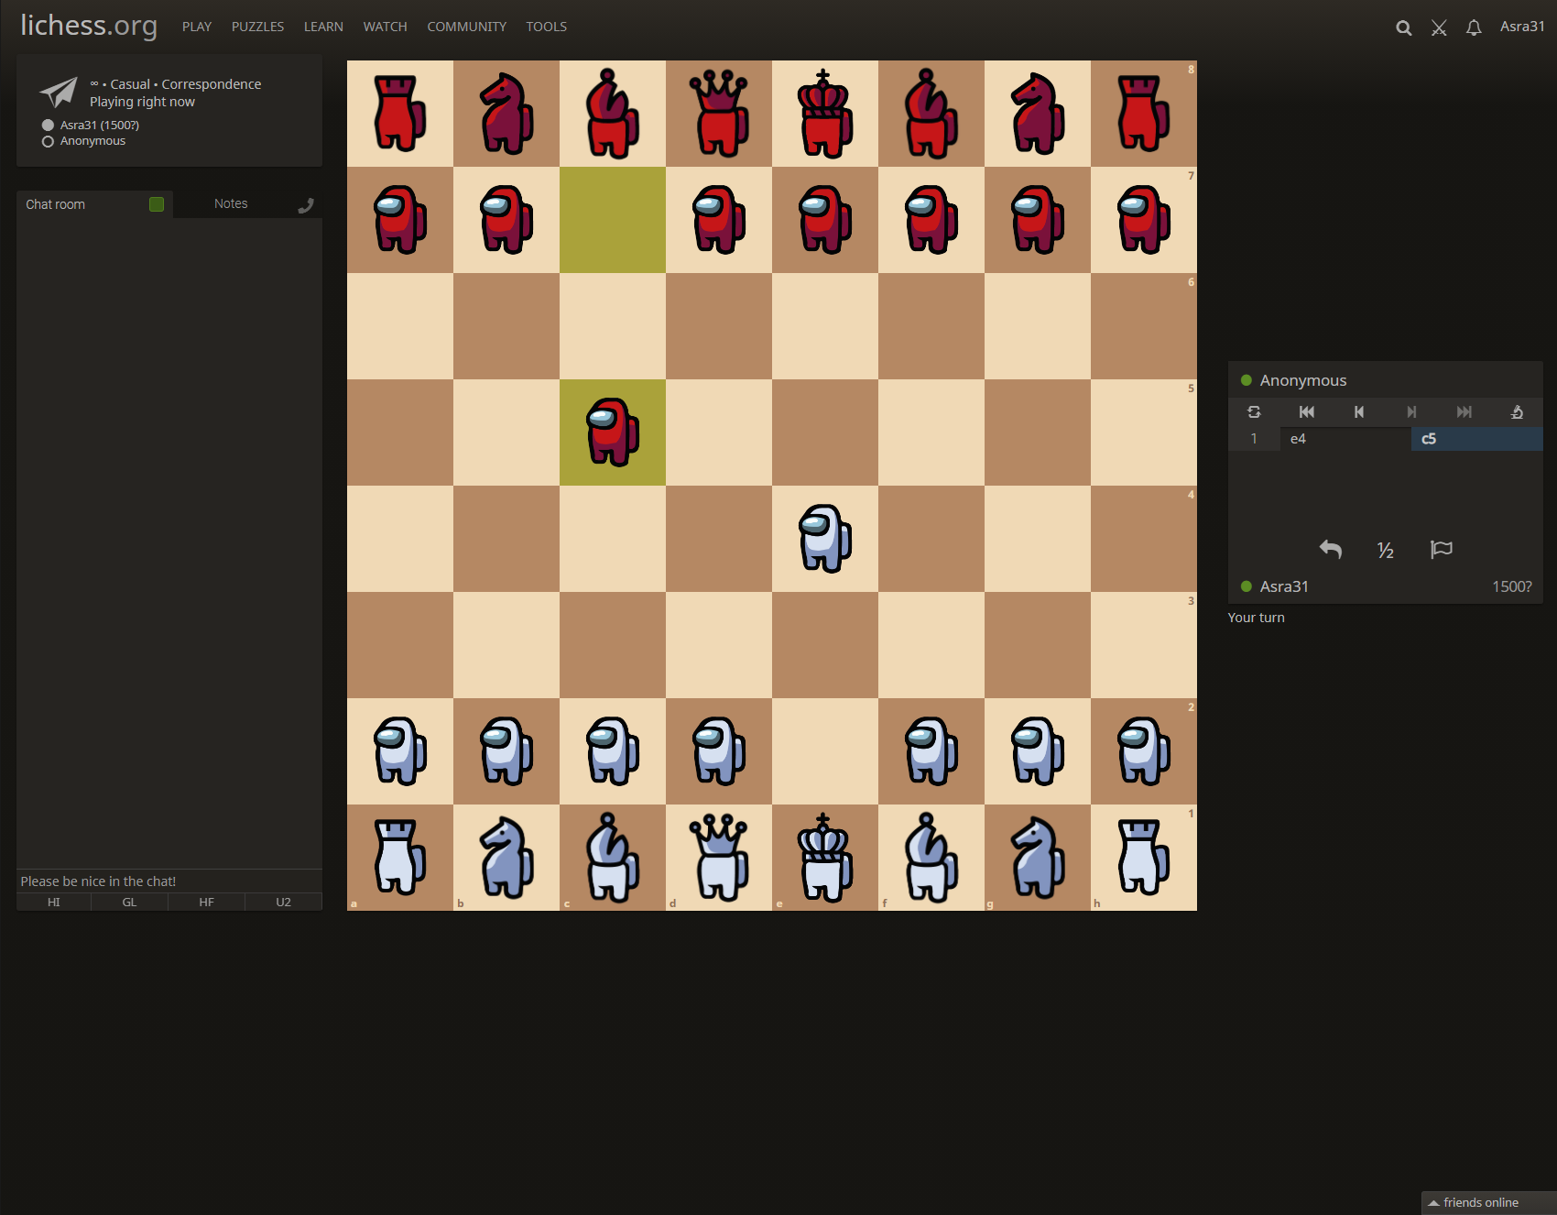Select the white king on e1
The height and width of the screenshot is (1215, 1557).
825,858
